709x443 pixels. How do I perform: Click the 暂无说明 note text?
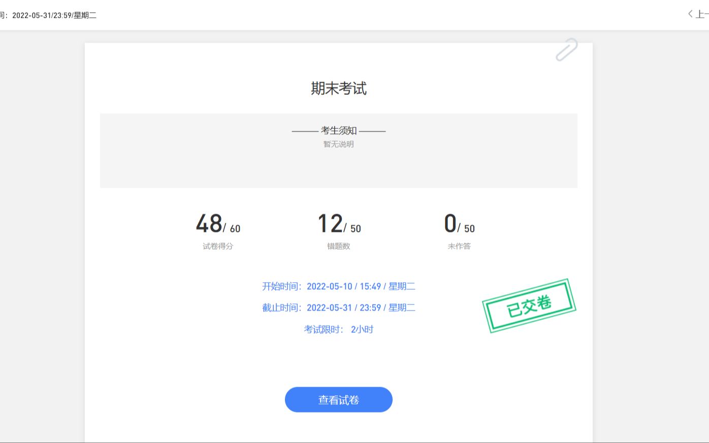(x=339, y=144)
